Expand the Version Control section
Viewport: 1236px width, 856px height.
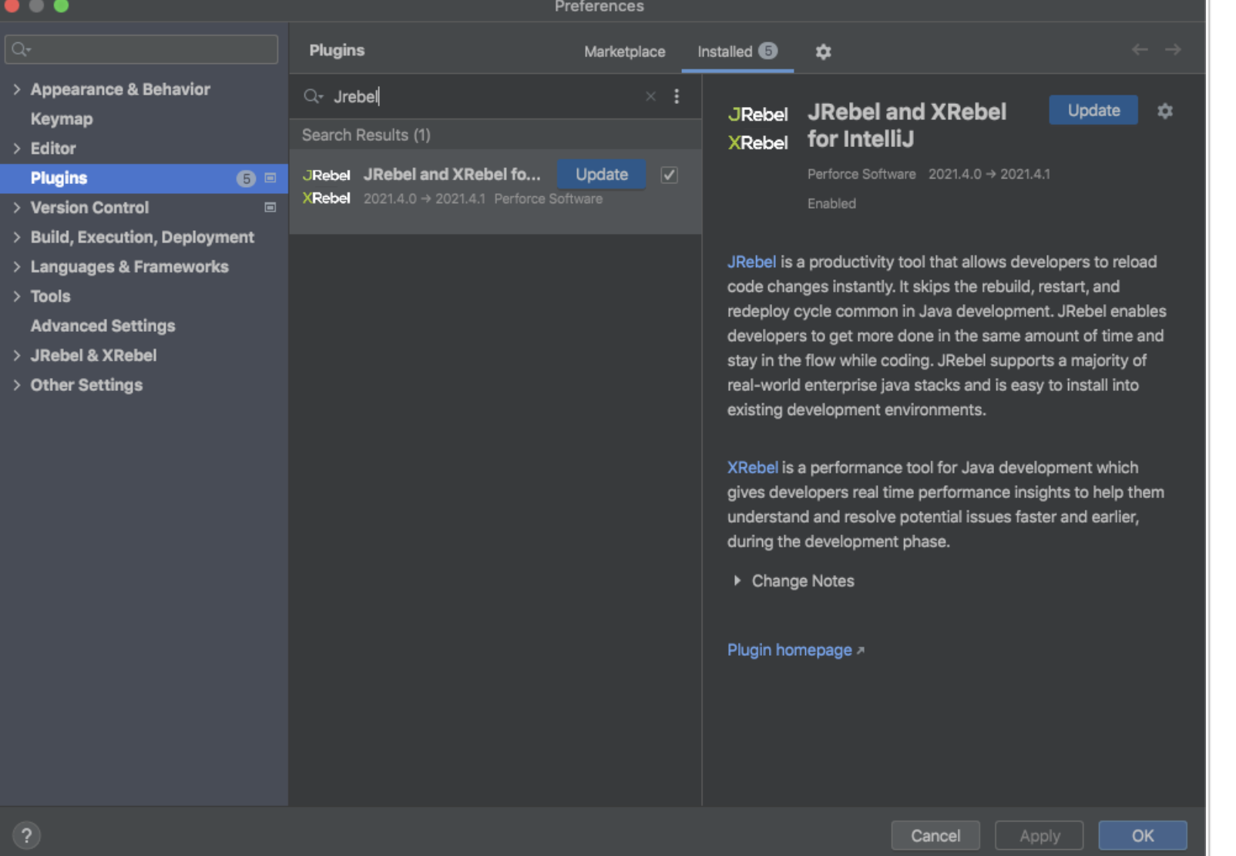pos(17,207)
